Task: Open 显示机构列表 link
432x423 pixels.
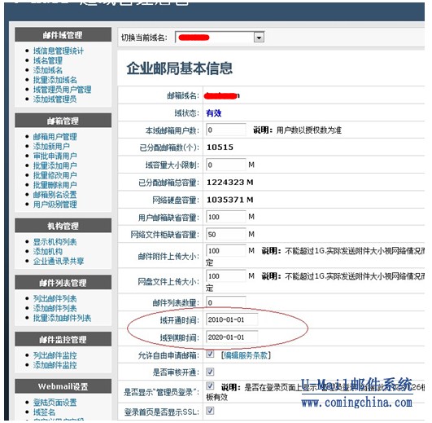Action: (x=55, y=242)
